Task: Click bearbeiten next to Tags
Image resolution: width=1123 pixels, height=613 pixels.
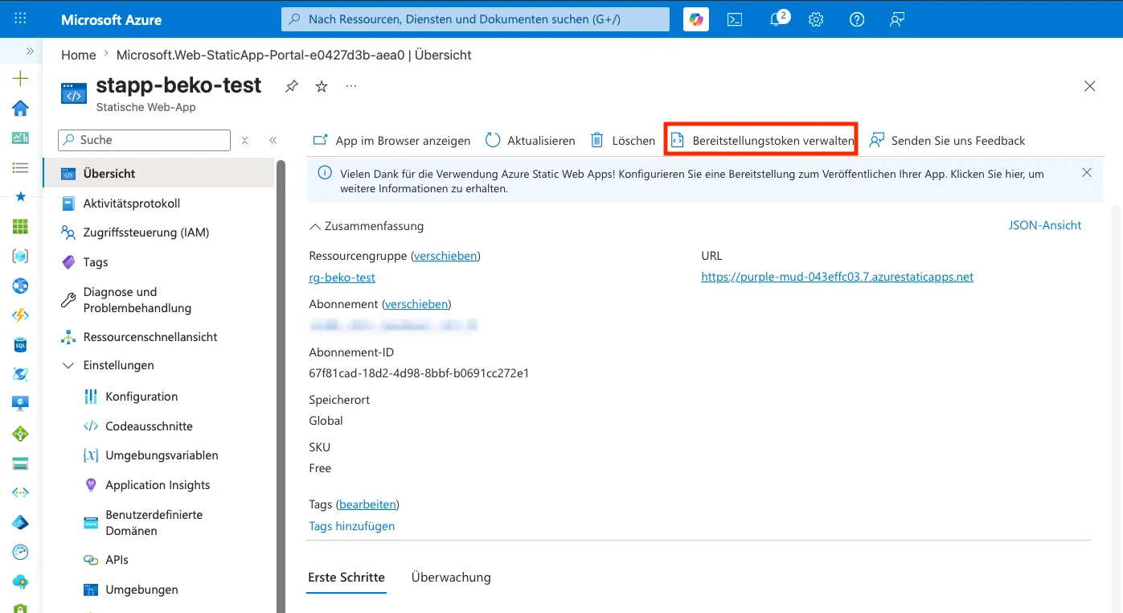Action: pos(367,504)
